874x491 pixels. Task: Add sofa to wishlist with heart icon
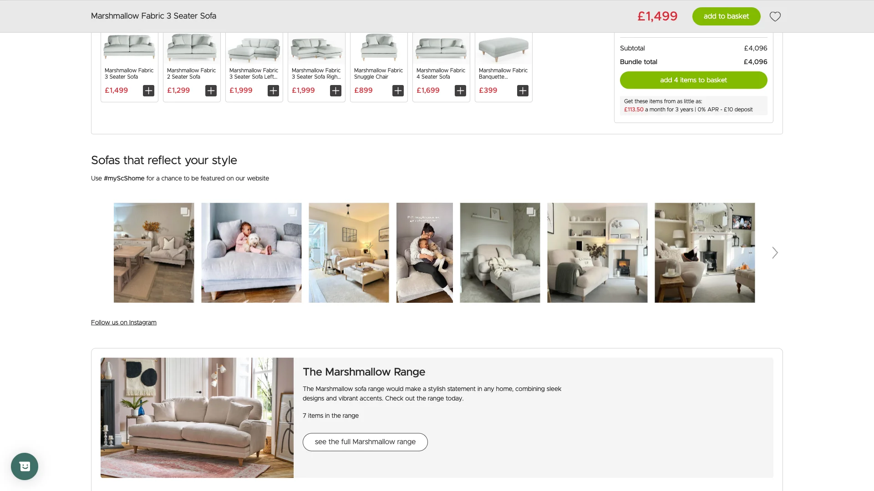[775, 16]
